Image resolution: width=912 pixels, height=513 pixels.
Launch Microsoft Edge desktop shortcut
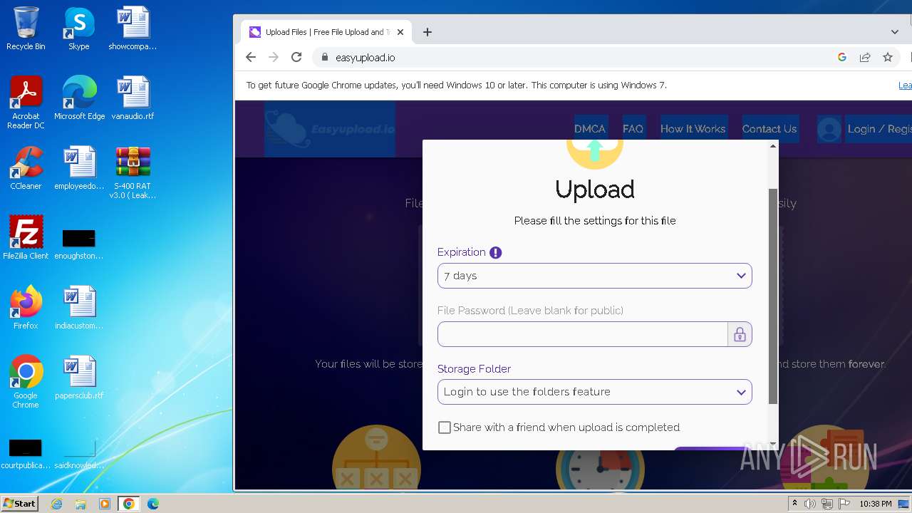(x=79, y=98)
